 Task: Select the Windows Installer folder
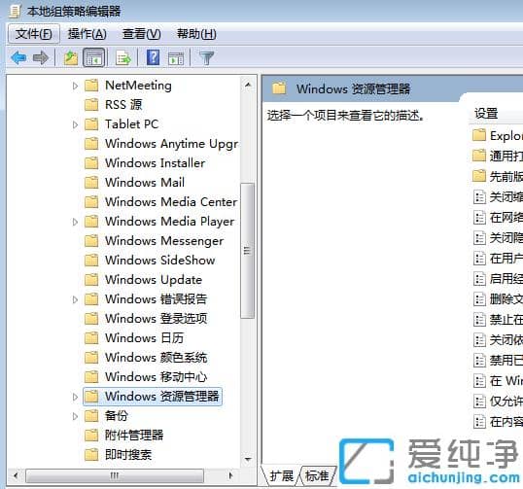click(145, 163)
